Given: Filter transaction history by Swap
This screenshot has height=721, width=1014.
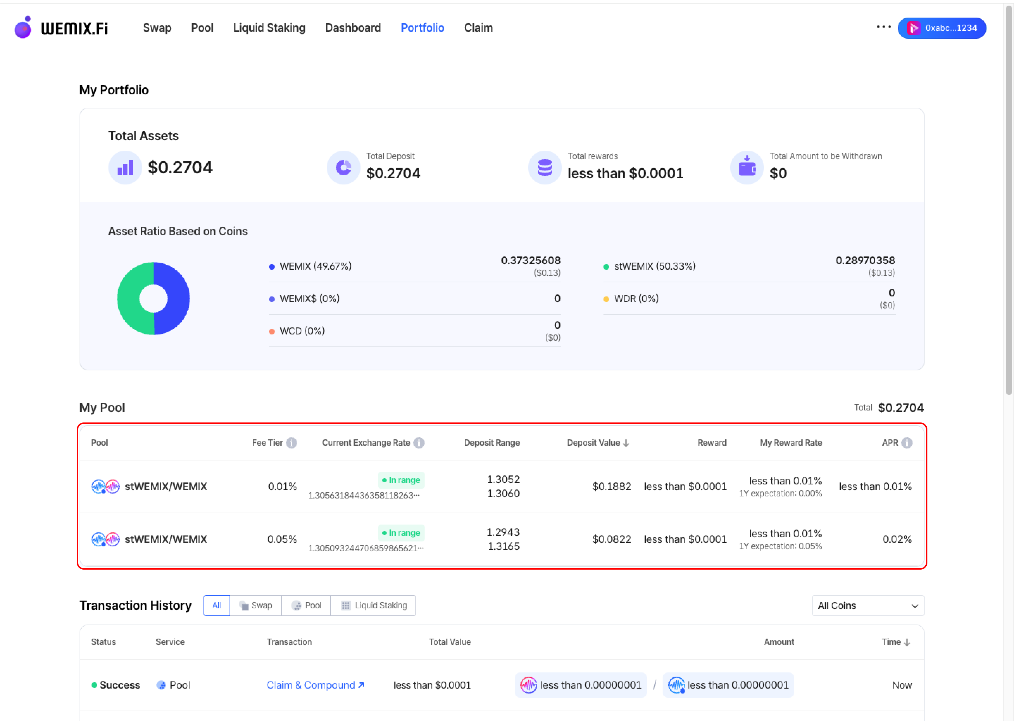Looking at the screenshot, I should pos(256,606).
